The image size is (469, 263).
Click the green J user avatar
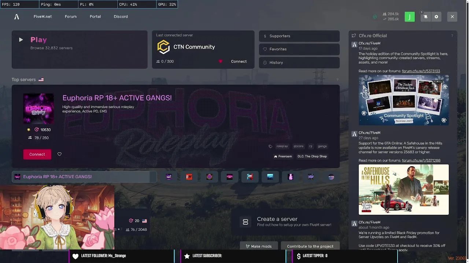[x=410, y=16]
